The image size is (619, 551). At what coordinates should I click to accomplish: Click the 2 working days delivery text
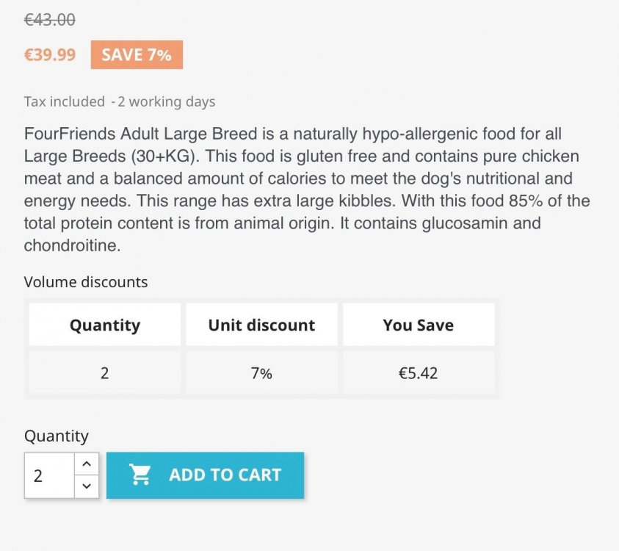pos(167,102)
